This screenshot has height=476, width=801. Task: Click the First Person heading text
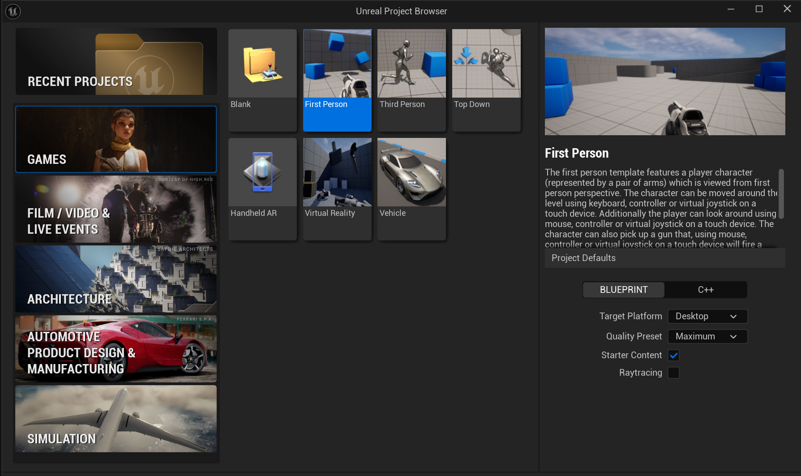(x=577, y=153)
